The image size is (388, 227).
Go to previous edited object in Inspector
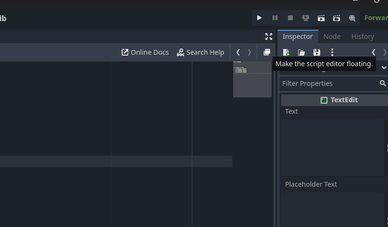pyautogui.click(x=374, y=52)
